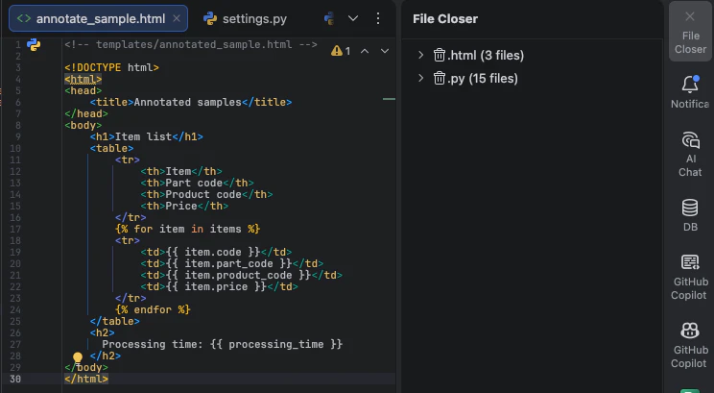Toggle the File Closer tool window button

click(690, 32)
